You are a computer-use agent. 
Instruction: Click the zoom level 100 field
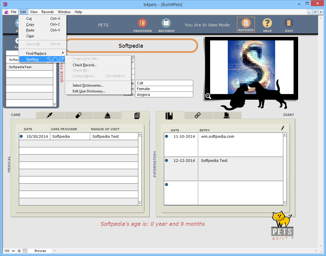tap(7, 251)
